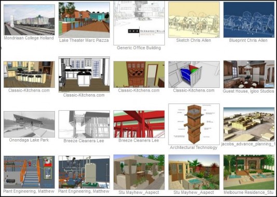The height and width of the screenshot is (197, 277).
Task: Open the Plant Engineering tank thumbnail
Action: pos(84,172)
